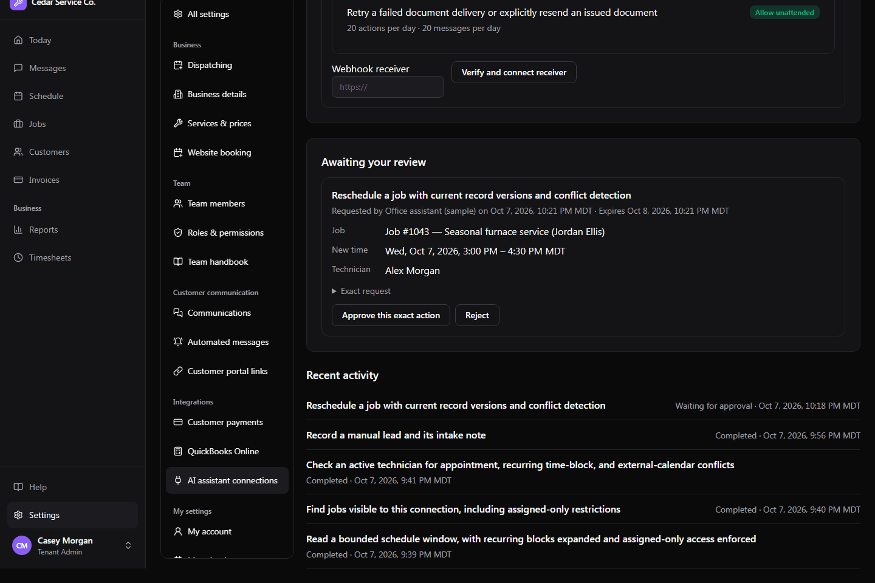Open QuickBooks Online integration
875x583 pixels.
click(x=227, y=451)
